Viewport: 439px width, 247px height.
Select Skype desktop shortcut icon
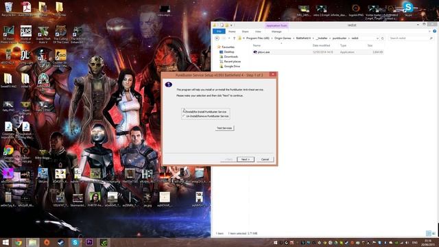click(x=408, y=9)
